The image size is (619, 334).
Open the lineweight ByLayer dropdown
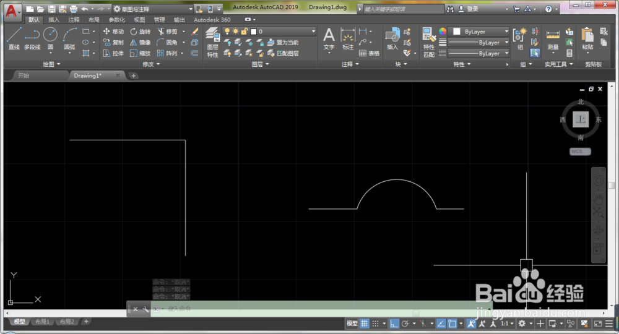pos(478,43)
